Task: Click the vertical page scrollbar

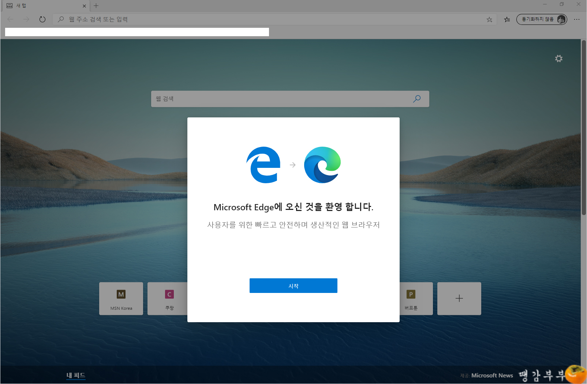Action: (x=584, y=127)
